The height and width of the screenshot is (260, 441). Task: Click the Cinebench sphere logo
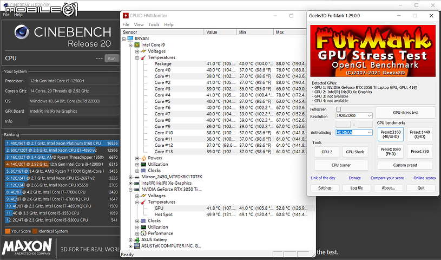tap(22, 32)
